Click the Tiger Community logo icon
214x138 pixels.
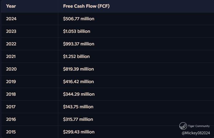pyautogui.click(x=183, y=126)
